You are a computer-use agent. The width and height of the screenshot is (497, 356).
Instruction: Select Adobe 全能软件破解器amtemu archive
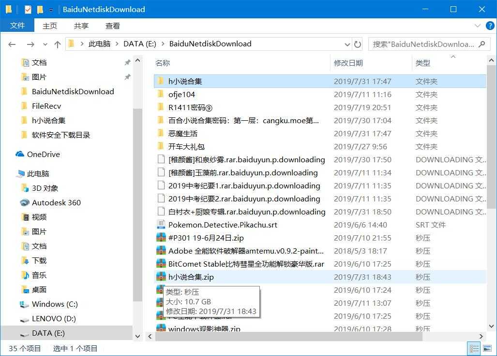coord(246,251)
